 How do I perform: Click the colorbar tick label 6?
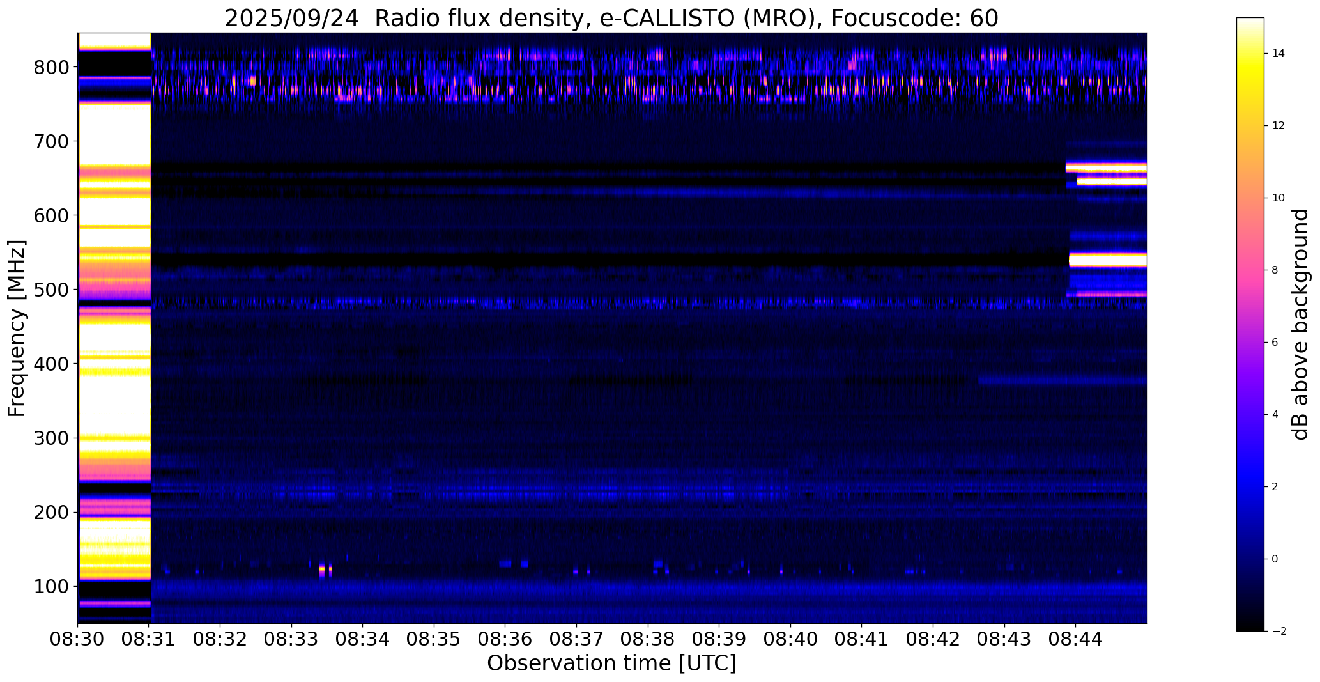point(1275,343)
